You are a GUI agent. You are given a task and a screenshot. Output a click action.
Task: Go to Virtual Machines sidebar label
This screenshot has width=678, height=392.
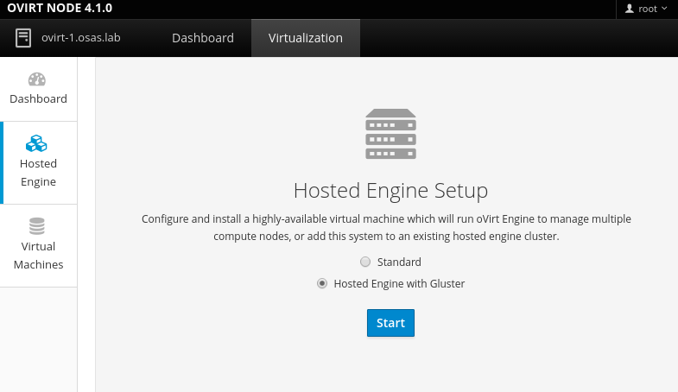click(38, 256)
